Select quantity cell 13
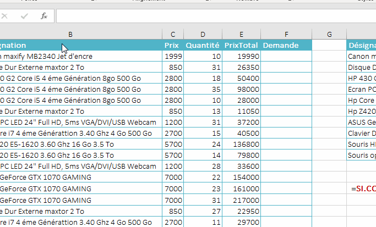The height and width of the screenshot is (227, 376). (x=203, y=112)
